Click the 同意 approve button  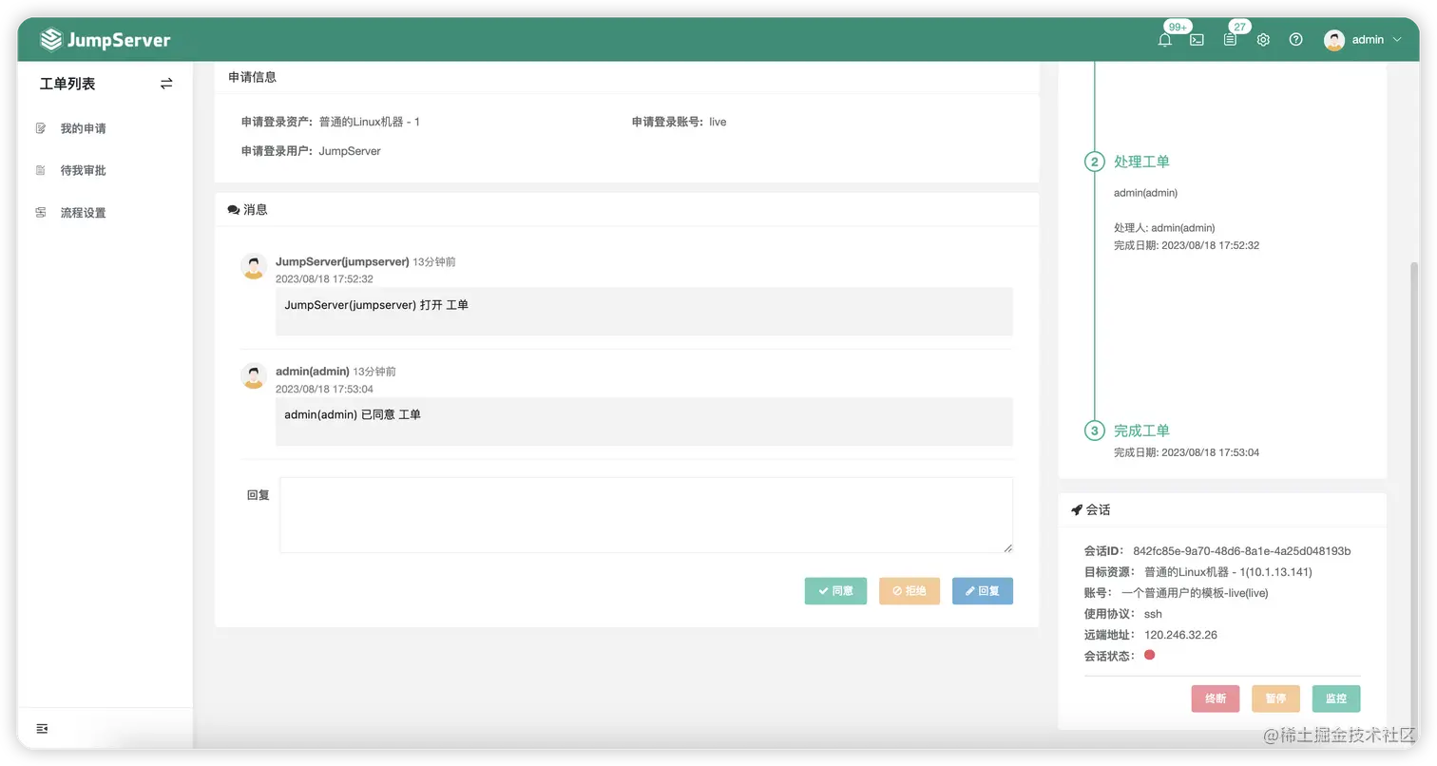(x=835, y=591)
